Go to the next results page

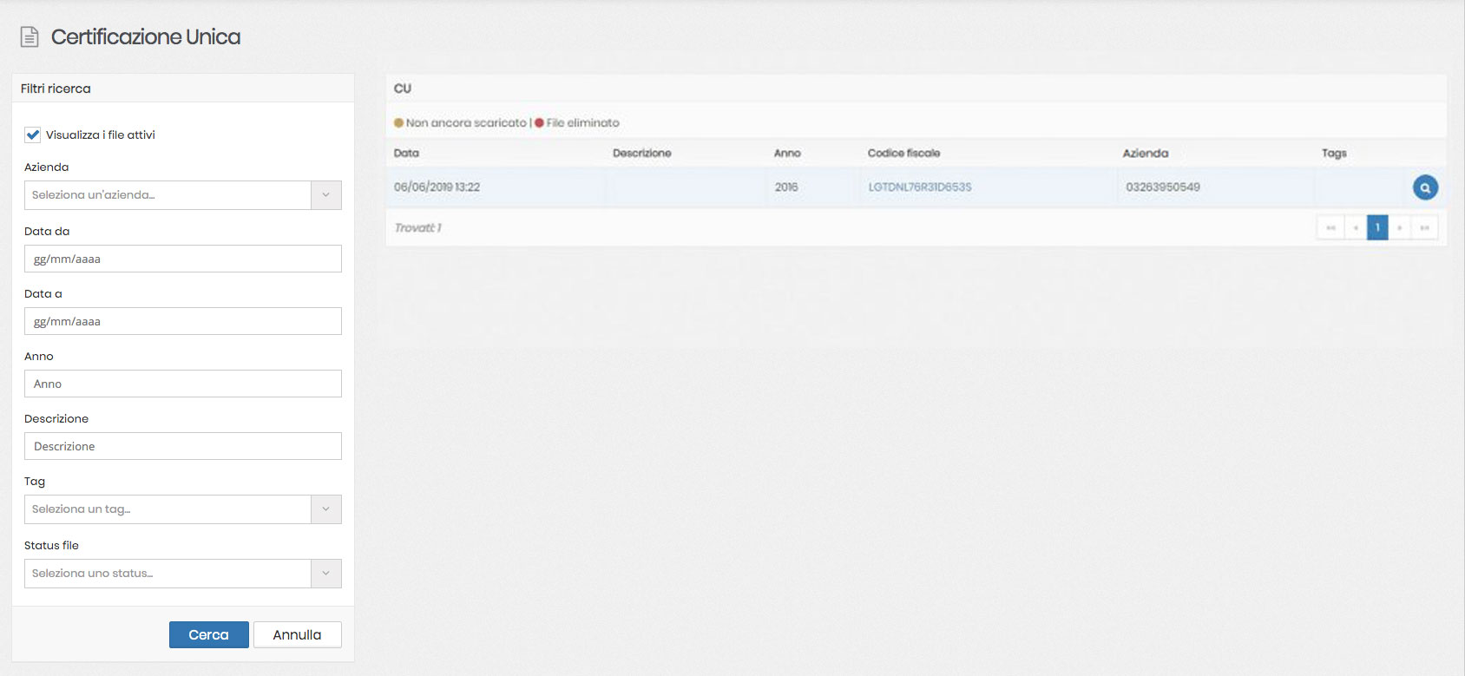point(1400,227)
